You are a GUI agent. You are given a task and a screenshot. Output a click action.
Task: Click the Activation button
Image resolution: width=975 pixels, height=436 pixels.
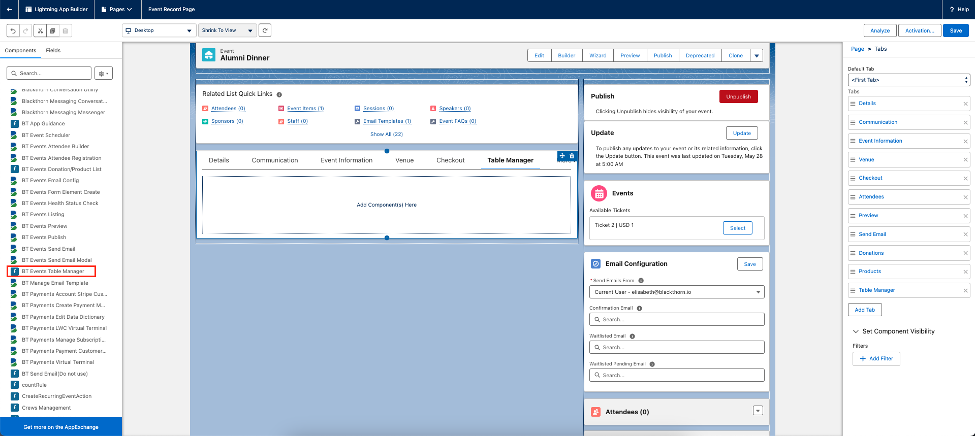(920, 30)
